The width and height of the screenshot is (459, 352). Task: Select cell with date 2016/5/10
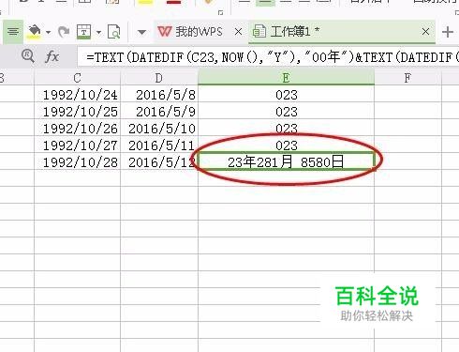click(159, 129)
